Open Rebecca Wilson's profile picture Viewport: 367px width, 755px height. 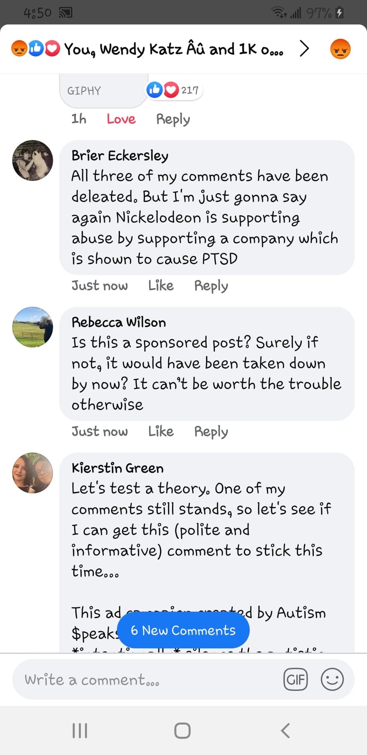(33, 327)
